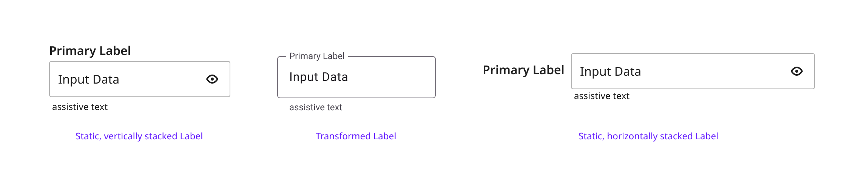Click assistive text under left field

[x=80, y=107]
